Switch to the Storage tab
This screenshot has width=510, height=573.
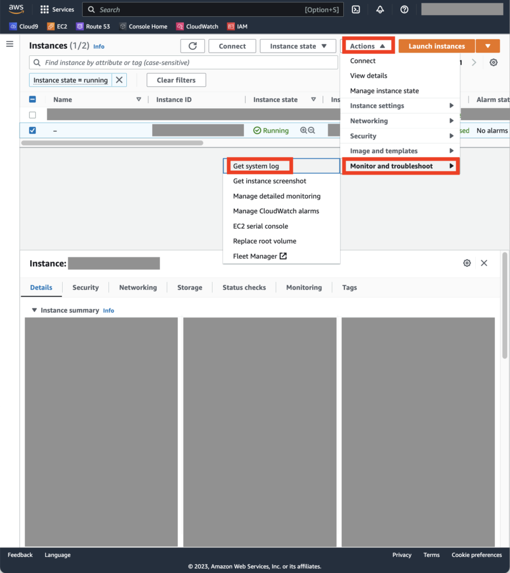[x=190, y=288]
